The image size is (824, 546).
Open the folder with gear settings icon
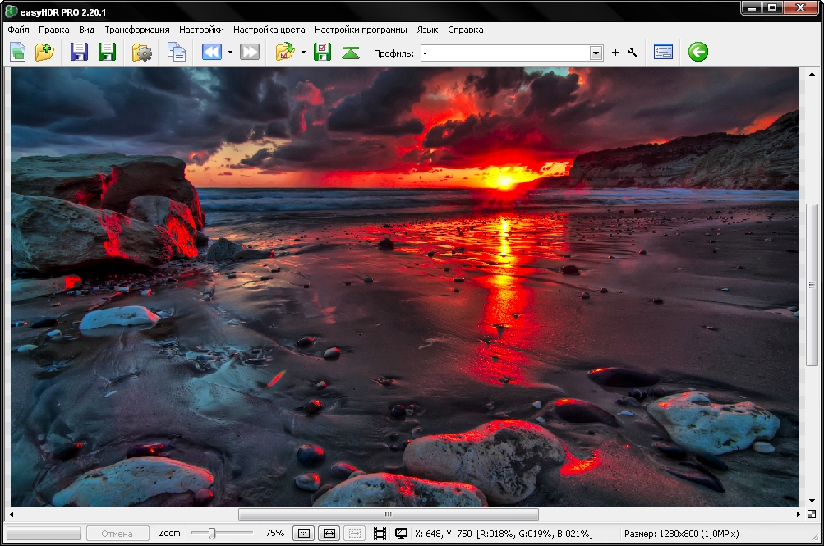click(142, 53)
